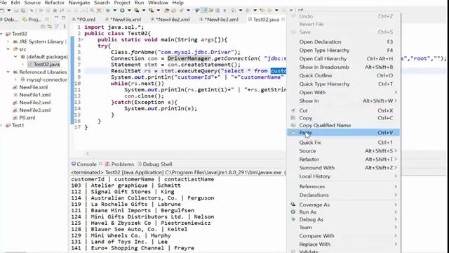The height and width of the screenshot is (253, 449).
Task: Click the Cut icon in context menu
Action: (293, 110)
